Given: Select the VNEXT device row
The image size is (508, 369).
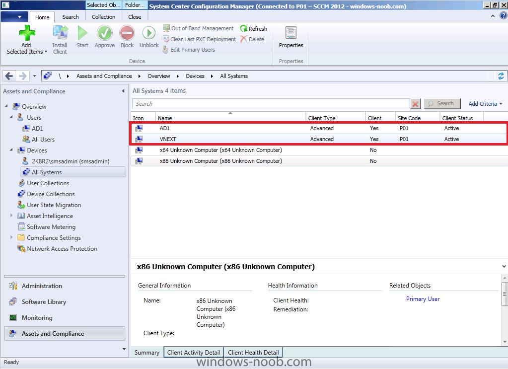Looking at the screenshot, I should (318, 139).
